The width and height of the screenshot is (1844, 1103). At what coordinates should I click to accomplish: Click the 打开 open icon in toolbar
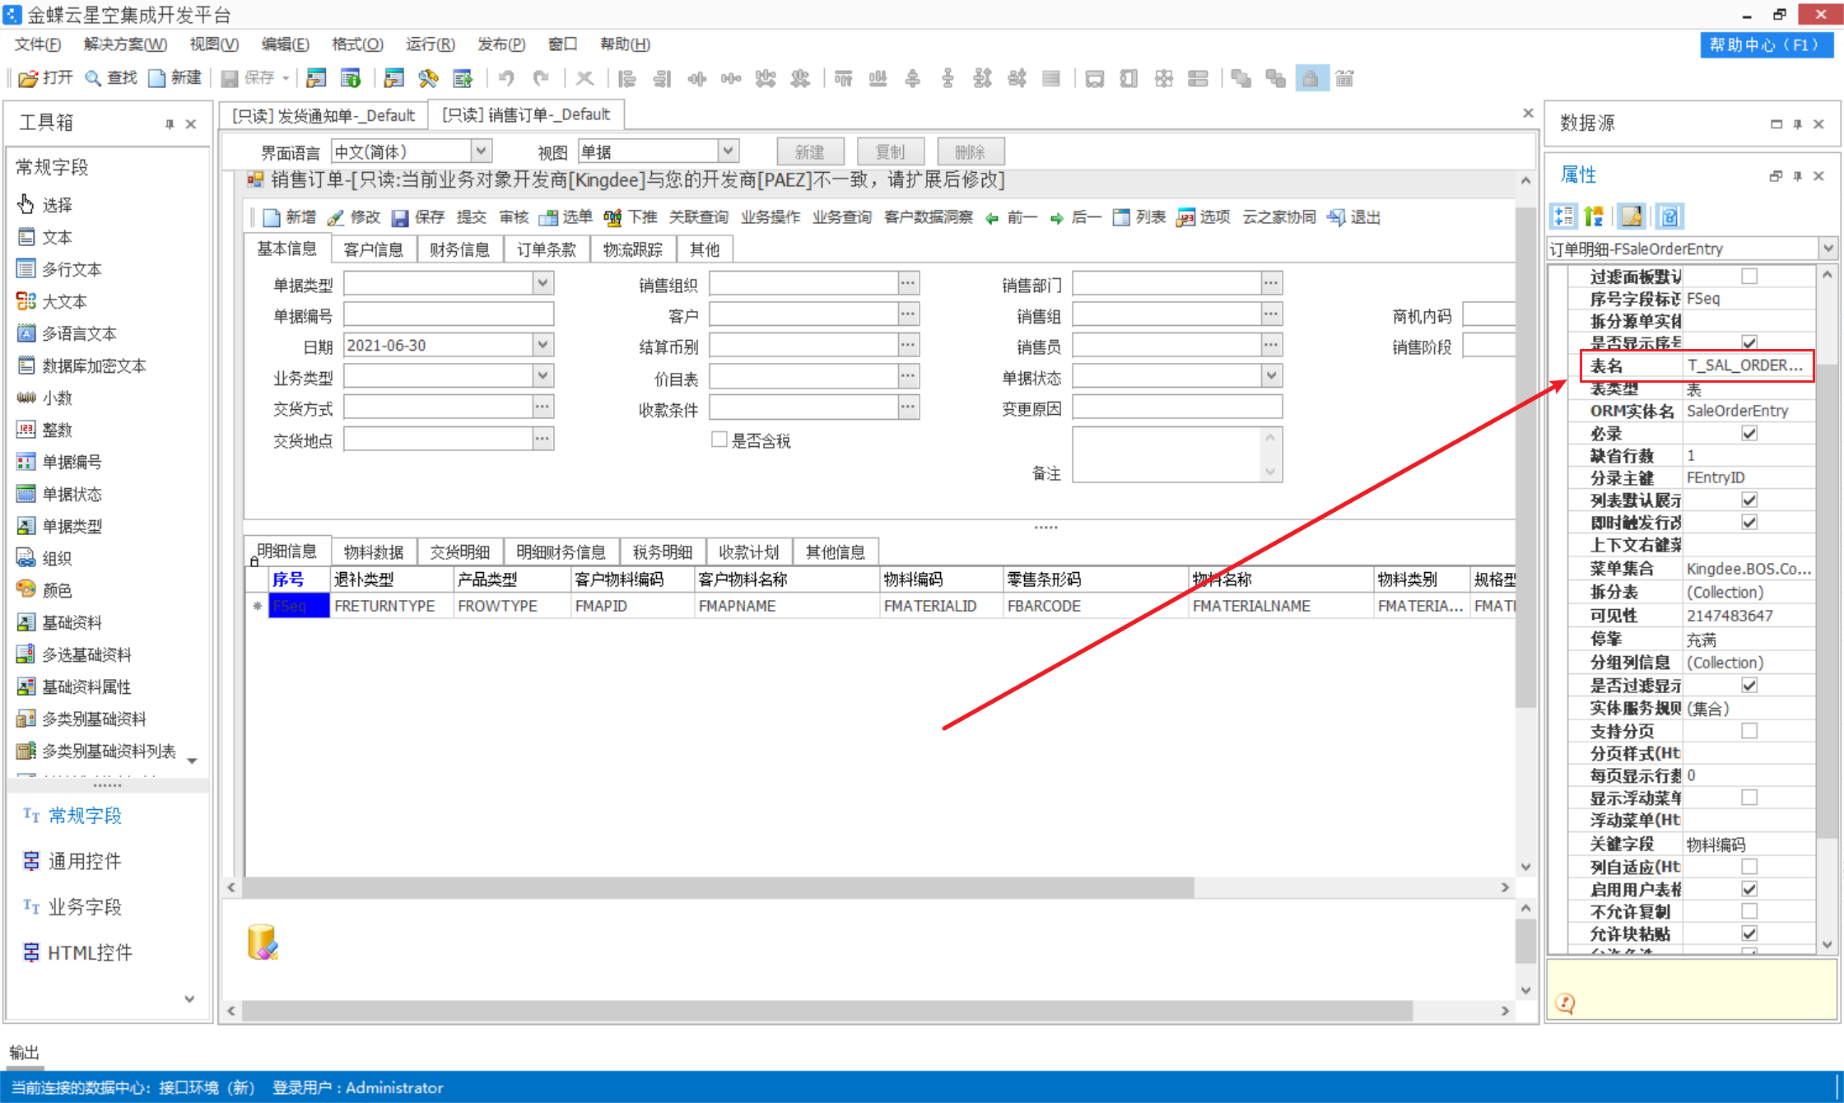pyautogui.click(x=28, y=78)
